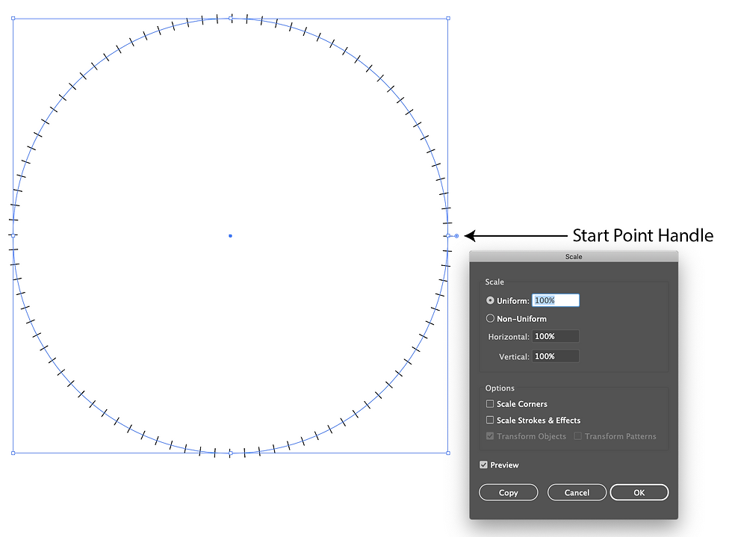Click the left anchor point of circle
Viewport: 732px width, 537px height.
tap(13, 236)
